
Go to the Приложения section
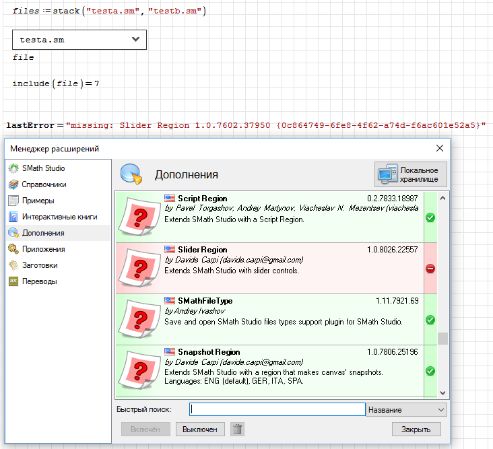pyautogui.click(x=43, y=249)
